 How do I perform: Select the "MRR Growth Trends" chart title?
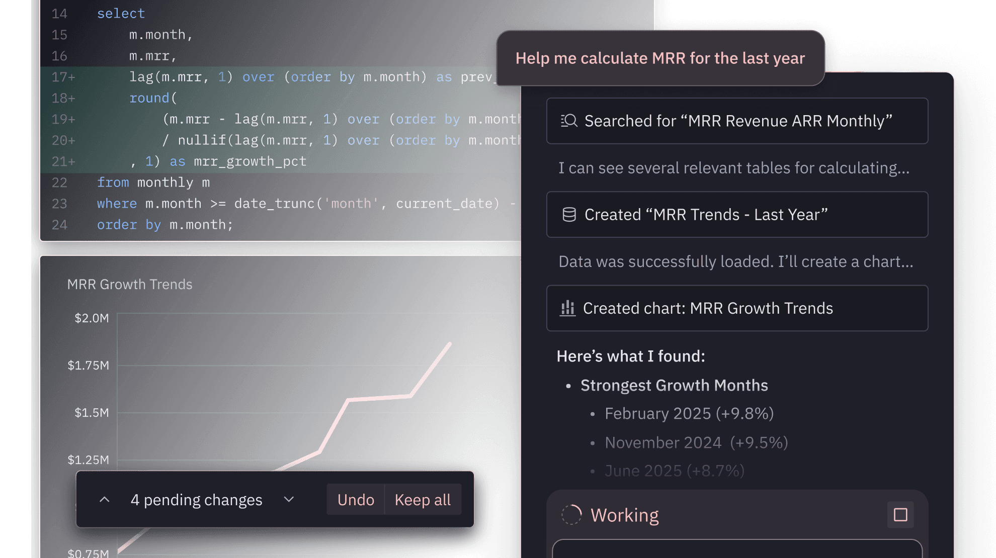[x=130, y=284]
